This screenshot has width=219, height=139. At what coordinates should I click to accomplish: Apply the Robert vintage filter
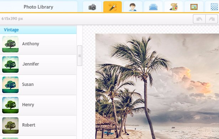[38, 125]
